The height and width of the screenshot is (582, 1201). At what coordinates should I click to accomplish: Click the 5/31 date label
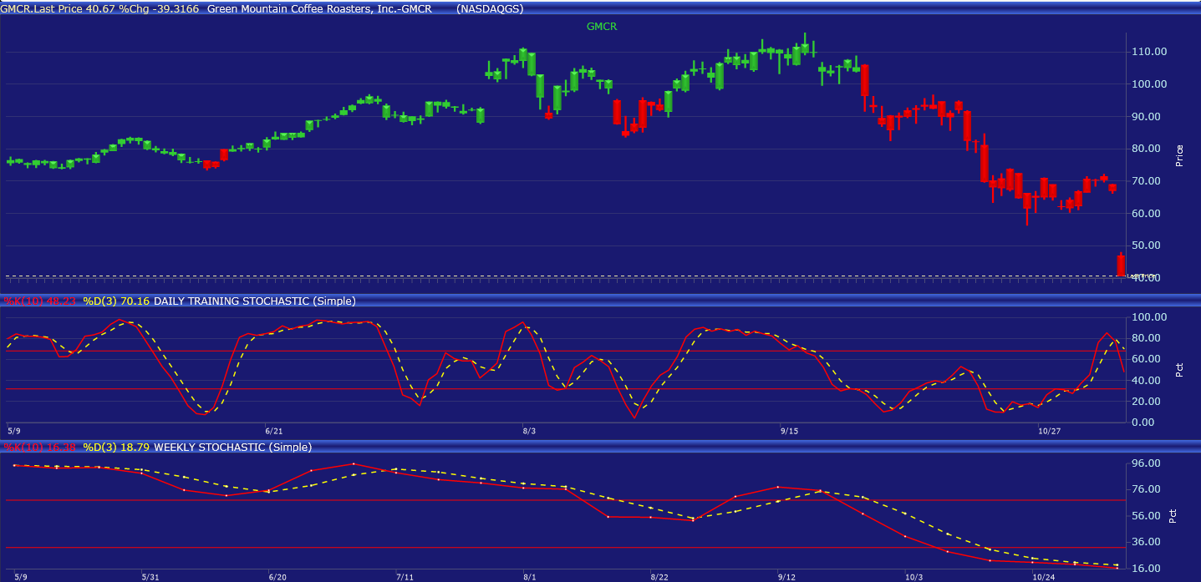pyautogui.click(x=150, y=577)
